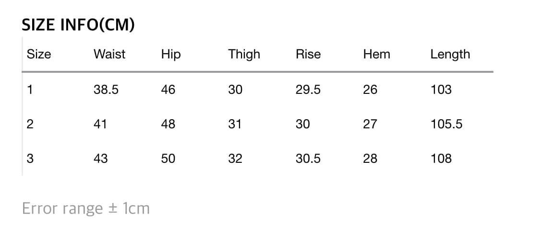The image size is (540, 238).
Task: Select hip value 46 in first row
Action: point(168,90)
